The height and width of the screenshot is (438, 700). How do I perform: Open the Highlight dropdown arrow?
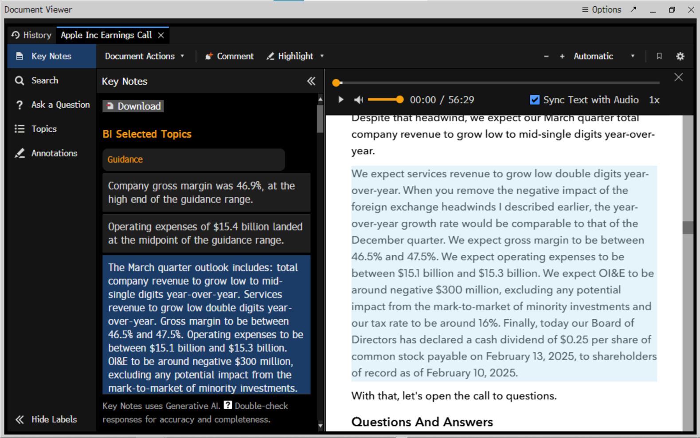(x=322, y=56)
